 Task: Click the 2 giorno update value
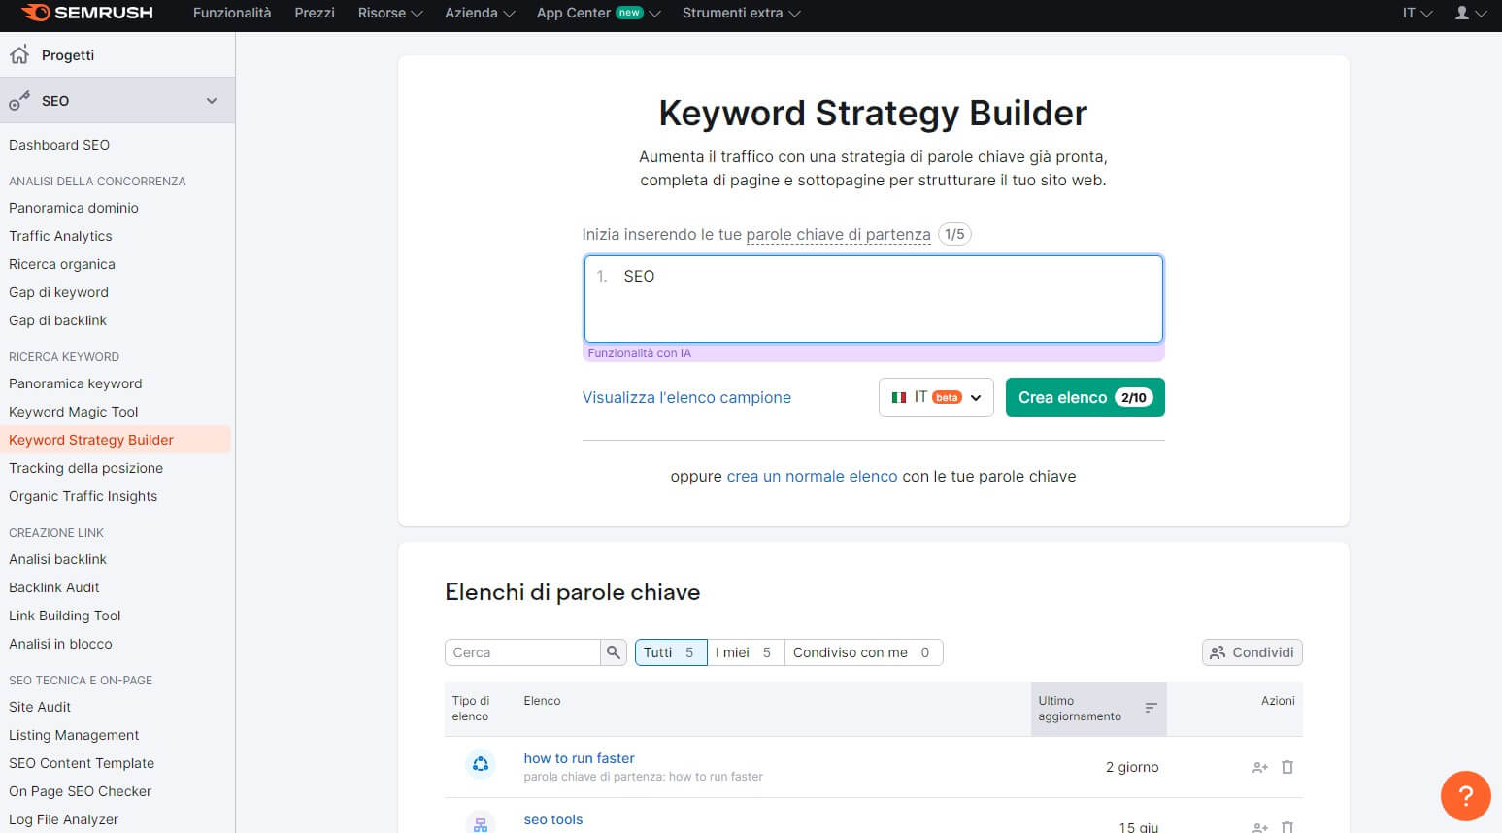(1132, 767)
